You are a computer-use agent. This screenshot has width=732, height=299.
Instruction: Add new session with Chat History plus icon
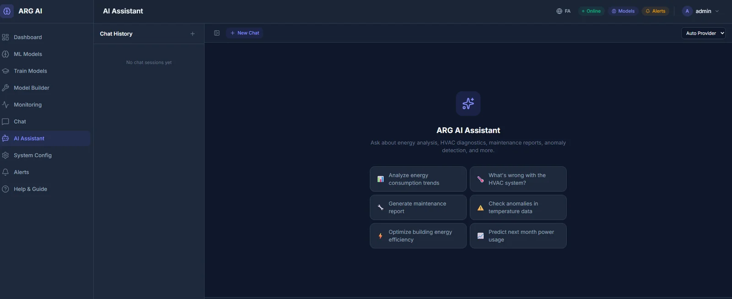(x=193, y=34)
